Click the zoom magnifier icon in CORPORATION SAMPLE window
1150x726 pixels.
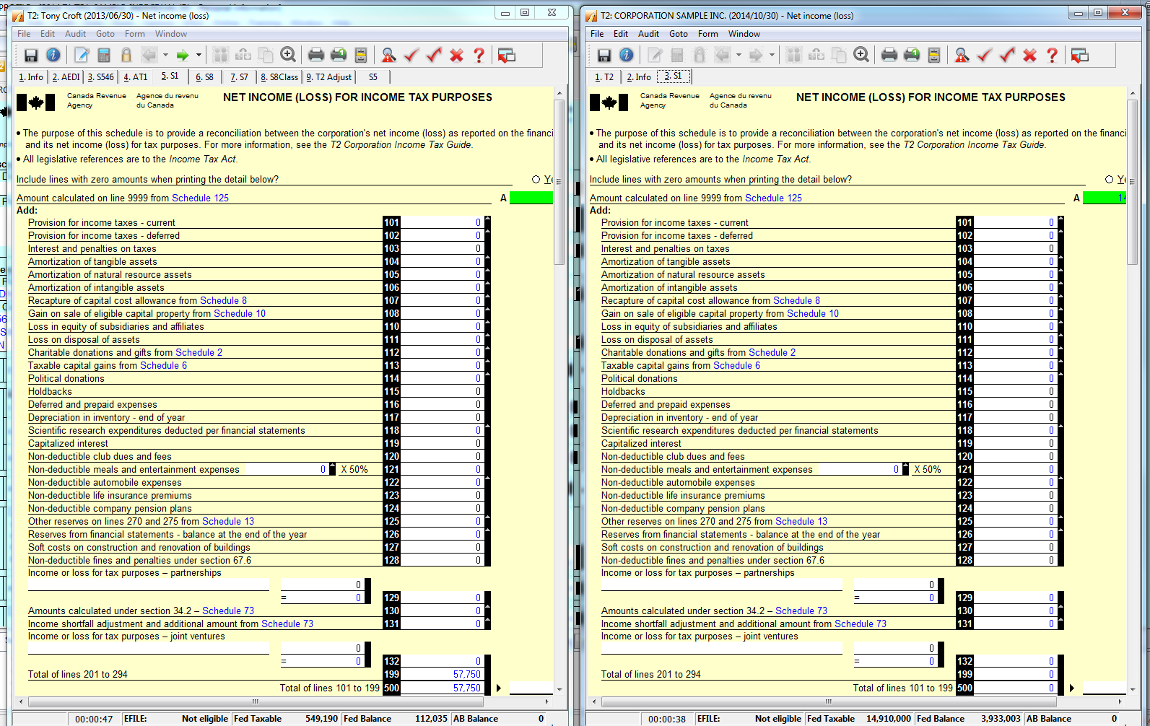point(861,55)
